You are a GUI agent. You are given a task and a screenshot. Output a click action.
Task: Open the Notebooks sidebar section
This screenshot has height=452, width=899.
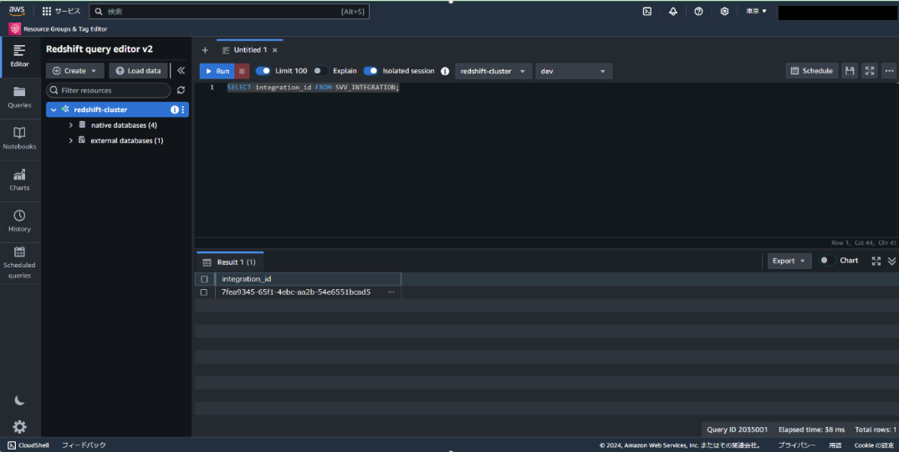point(19,139)
